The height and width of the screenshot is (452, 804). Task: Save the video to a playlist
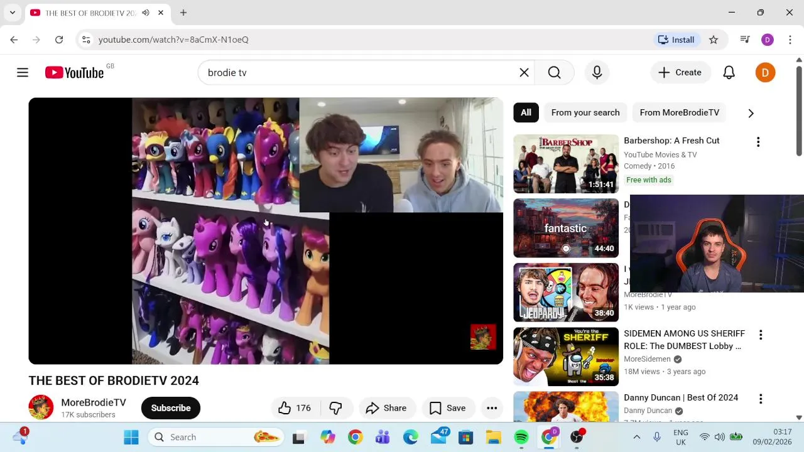[x=448, y=408]
